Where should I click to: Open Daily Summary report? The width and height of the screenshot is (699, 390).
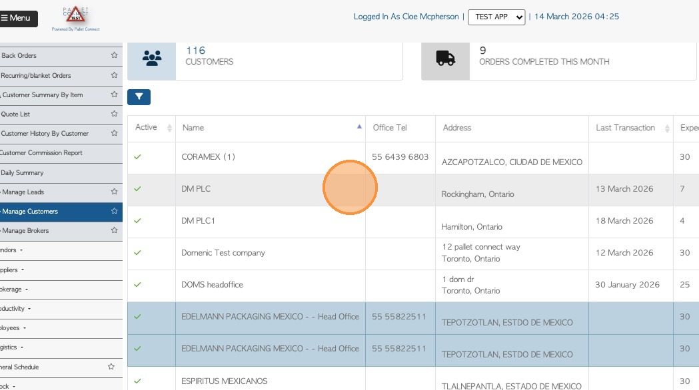coord(22,173)
